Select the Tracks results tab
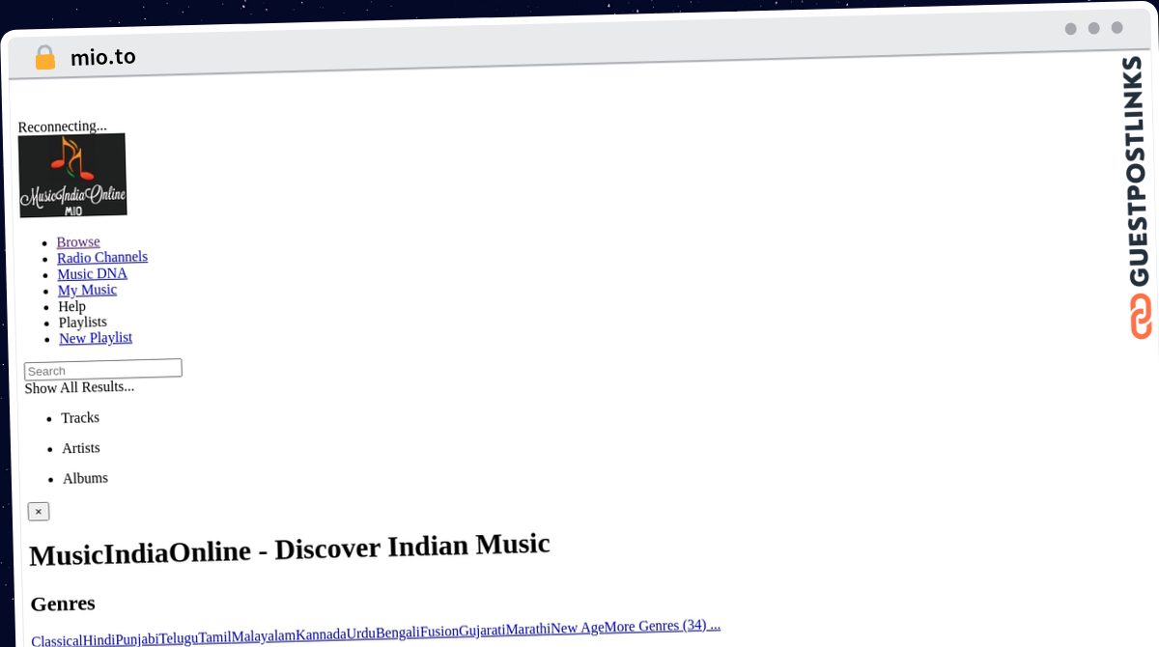The height and width of the screenshot is (647, 1159). coord(80,417)
